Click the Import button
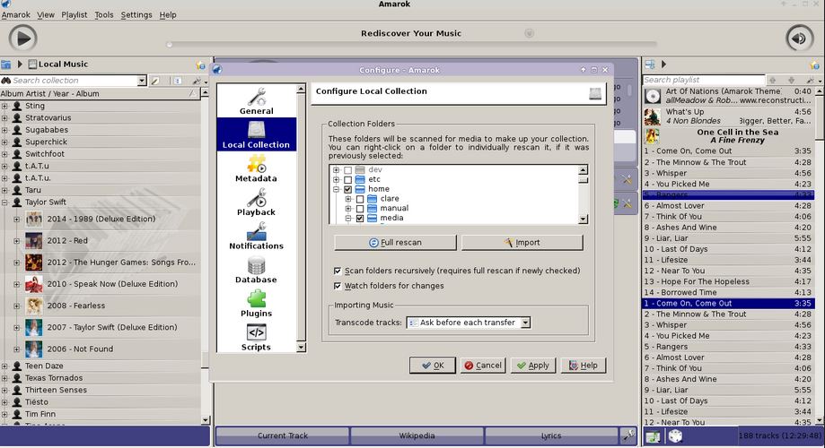Image resolution: width=825 pixels, height=448 pixels. click(522, 243)
